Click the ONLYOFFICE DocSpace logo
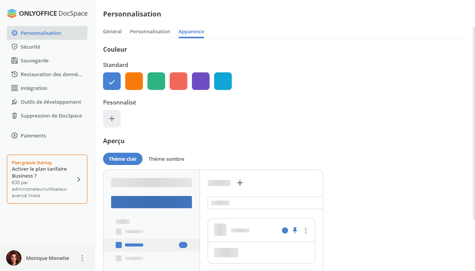475x271 pixels. click(x=47, y=13)
